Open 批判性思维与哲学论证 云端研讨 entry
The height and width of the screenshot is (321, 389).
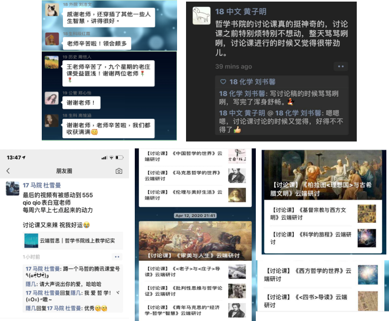195,291
